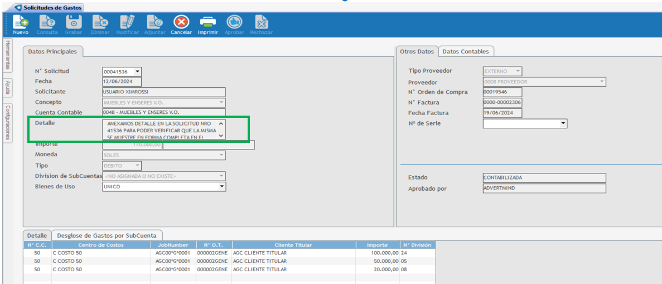Screen dimensions: 662x284
Task: Click the Cancelar red X icon
Action: coord(181,22)
